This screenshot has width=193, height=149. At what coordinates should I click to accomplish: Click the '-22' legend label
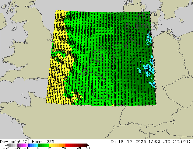tap(18, 148)
